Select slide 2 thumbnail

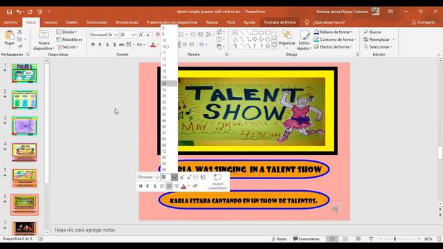(x=25, y=100)
